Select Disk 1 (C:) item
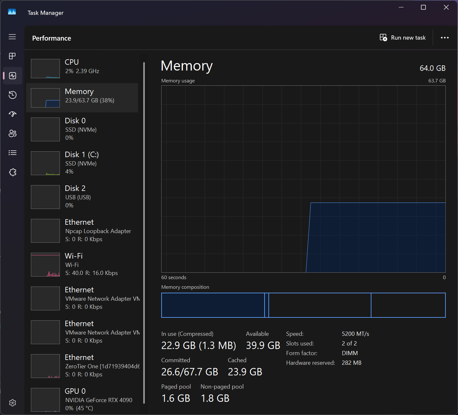This screenshot has height=415, width=458. 82,163
